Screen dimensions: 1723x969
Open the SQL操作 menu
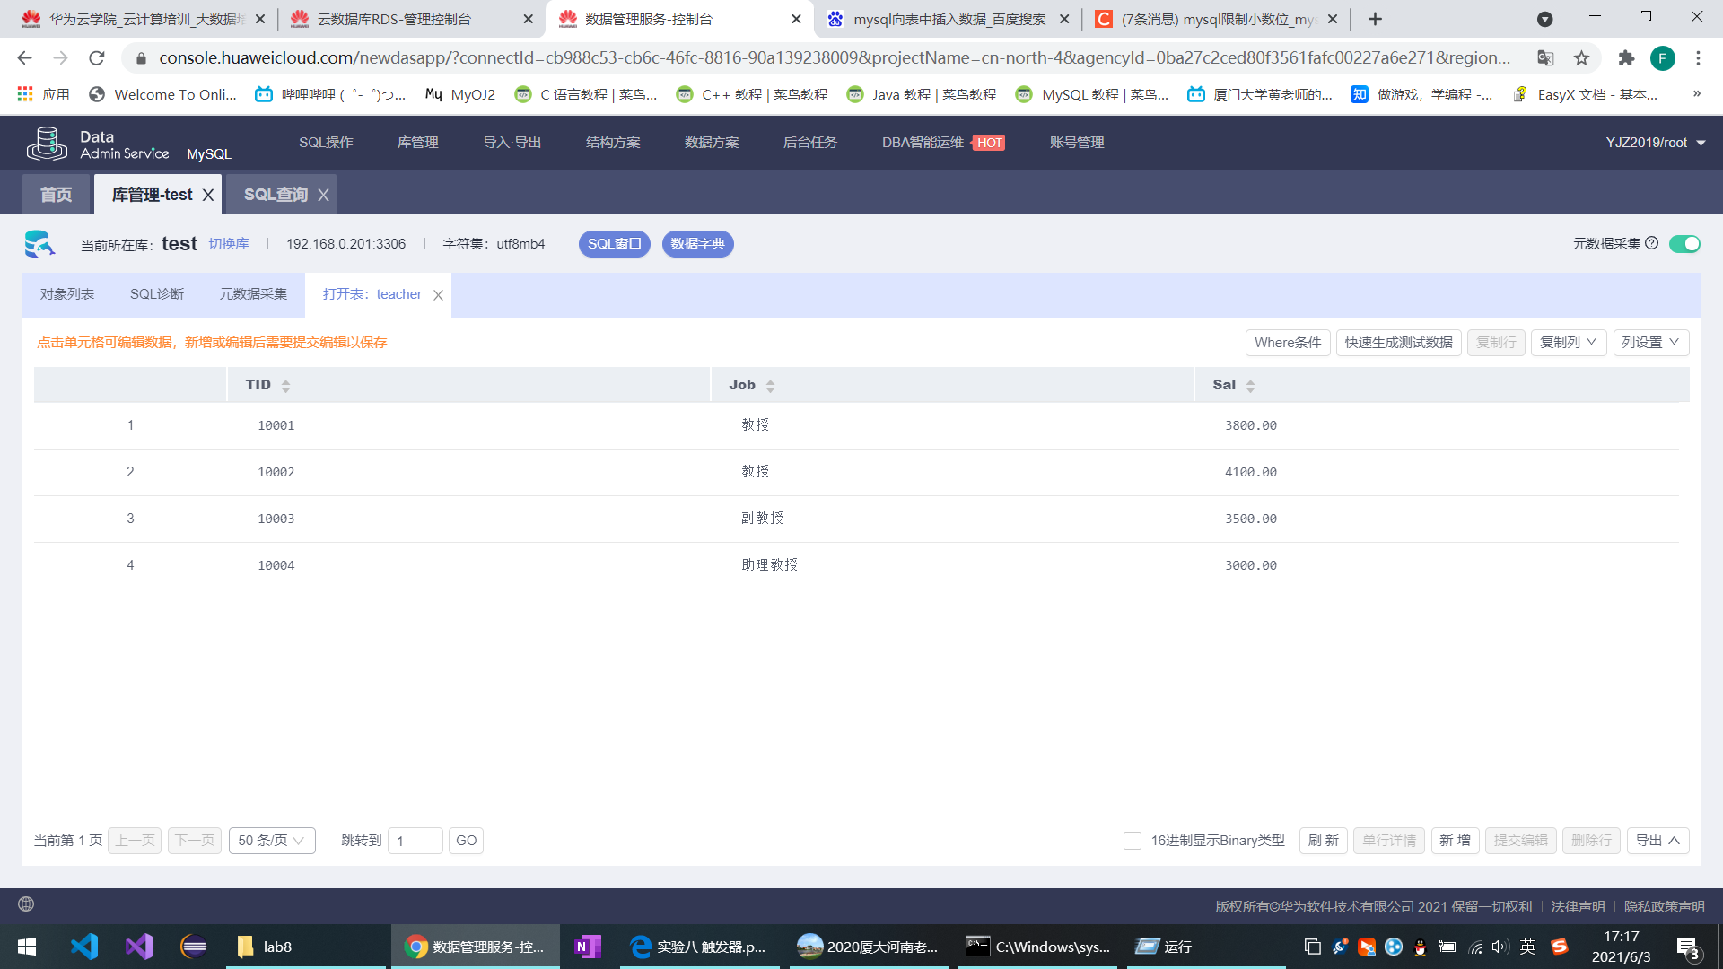[326, 143]
